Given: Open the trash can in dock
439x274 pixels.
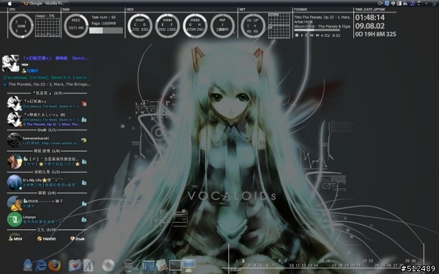Looking at the screenshot, I should coord(128,265).
